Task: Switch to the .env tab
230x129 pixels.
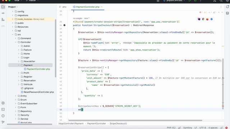Action: [x=63, y=7]
